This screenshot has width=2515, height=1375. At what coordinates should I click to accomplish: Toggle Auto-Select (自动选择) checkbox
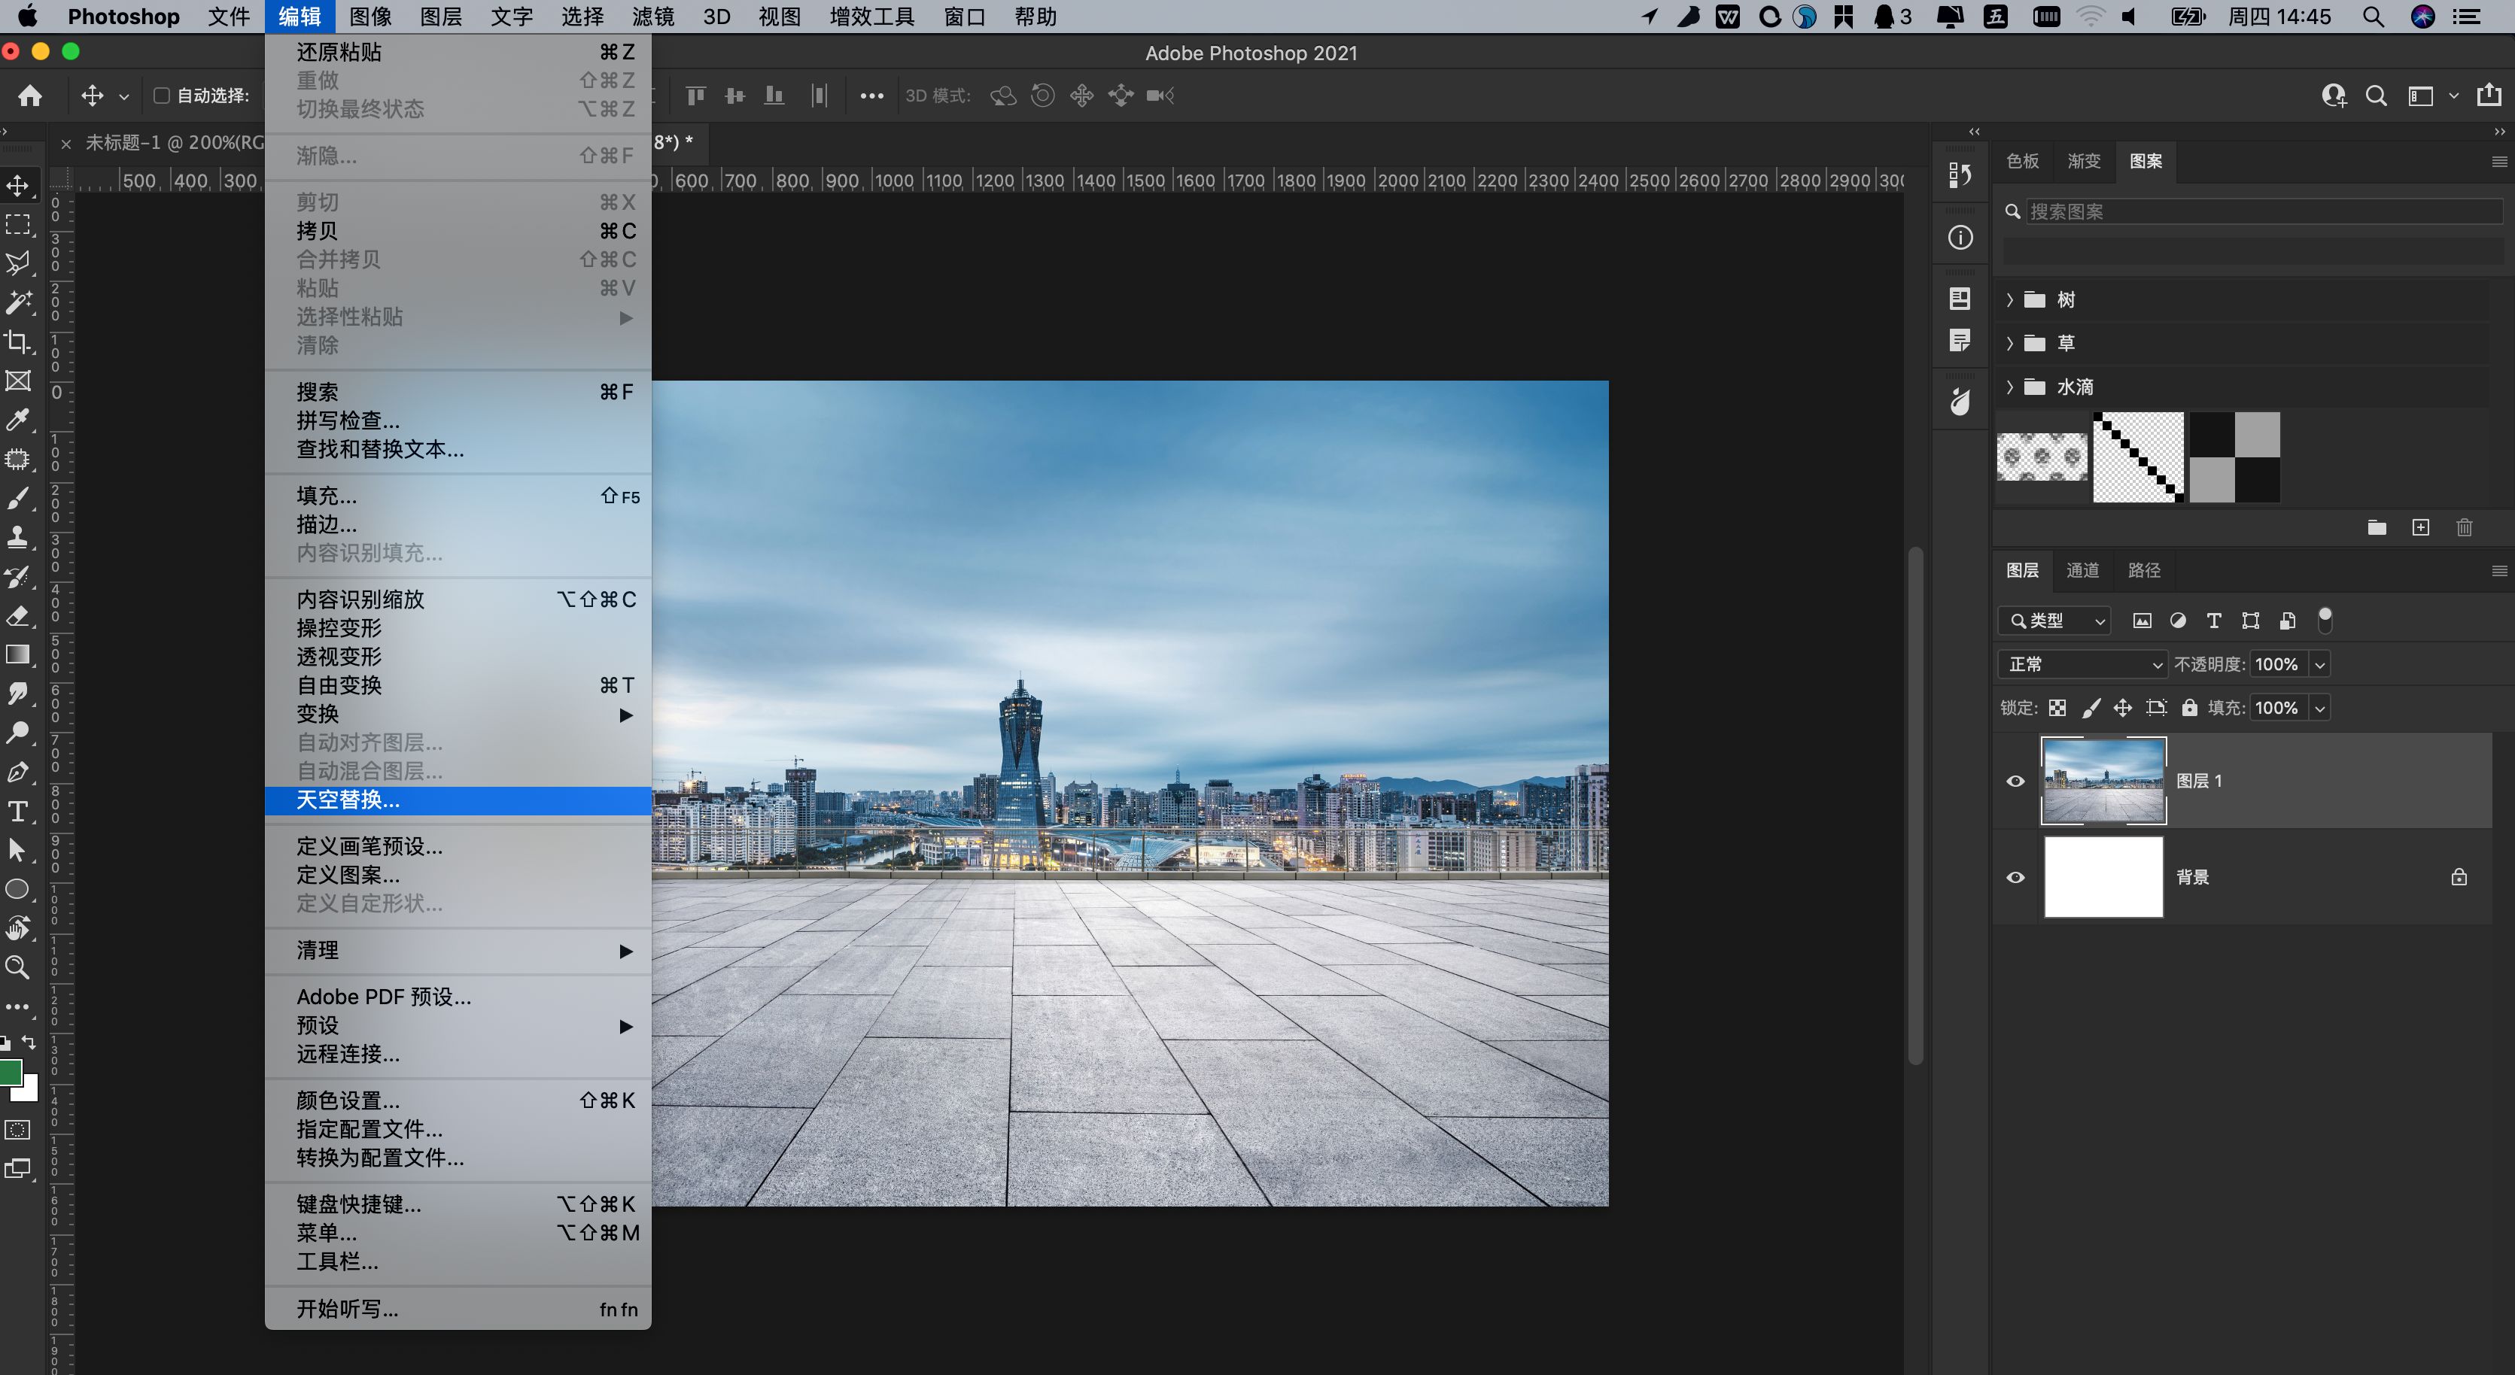click(161, 96)
